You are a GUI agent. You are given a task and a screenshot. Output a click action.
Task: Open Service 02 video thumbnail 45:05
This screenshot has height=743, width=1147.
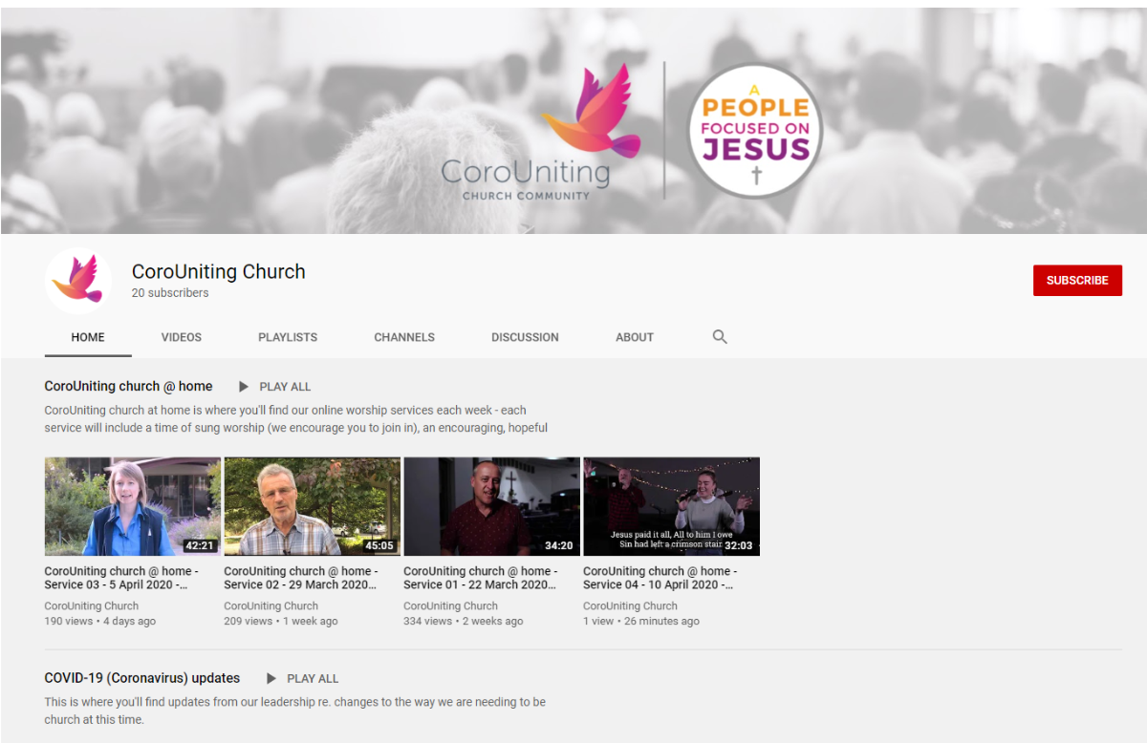tap(313, 506)
